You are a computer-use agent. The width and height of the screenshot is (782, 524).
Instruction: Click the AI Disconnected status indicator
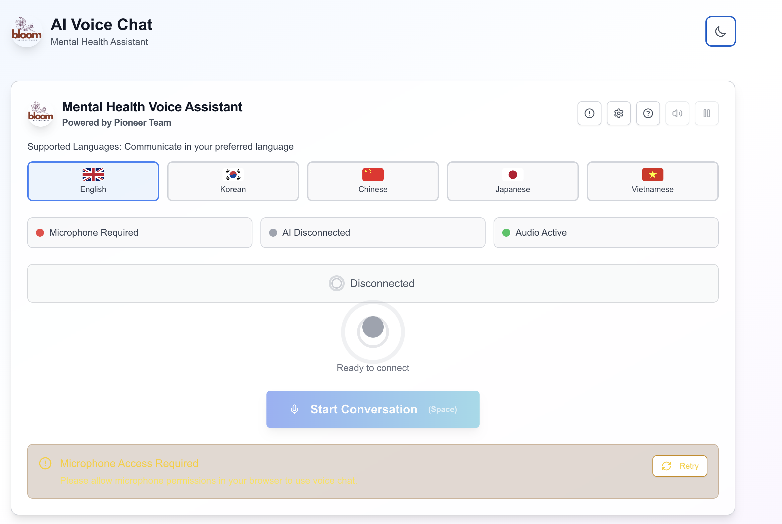[373, 233]
